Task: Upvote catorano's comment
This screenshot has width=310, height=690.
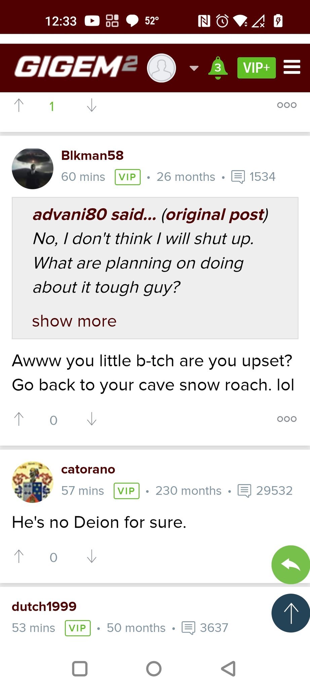Action: point(19,557)
